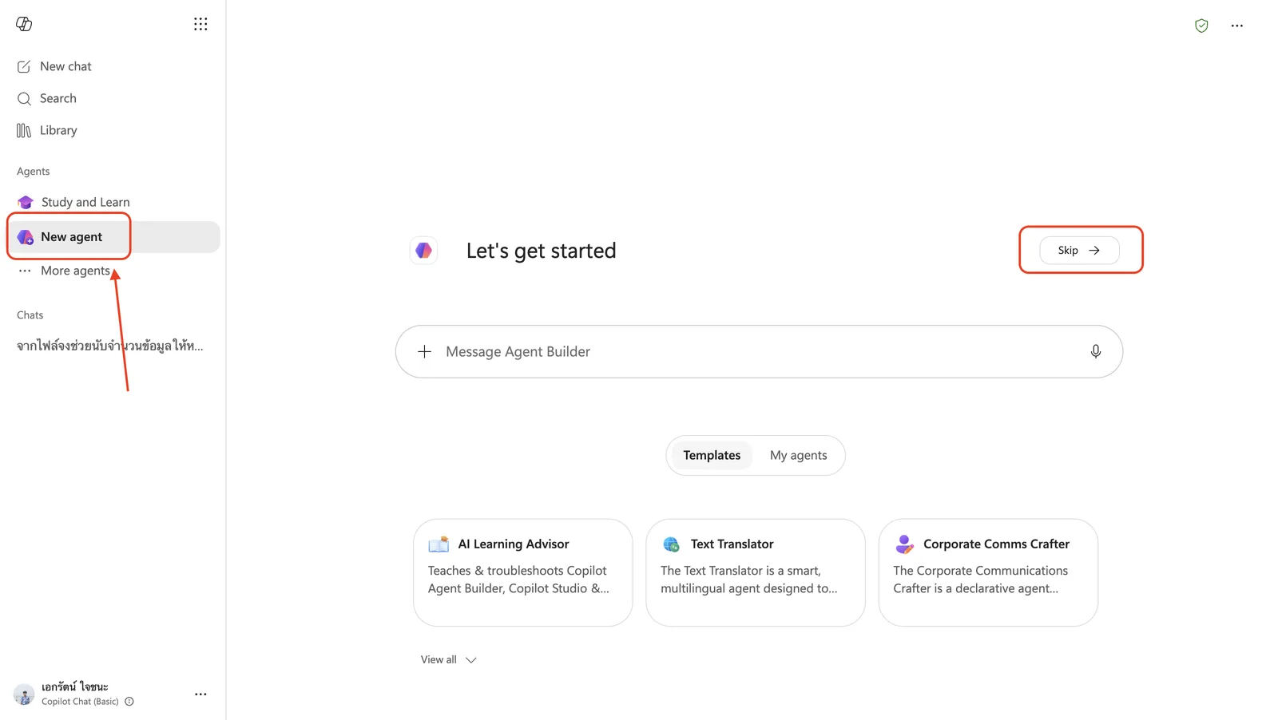Viewport: 1278px width, 720px height.
Task: Click the Copilot logo icon
Action: (24, 24)
